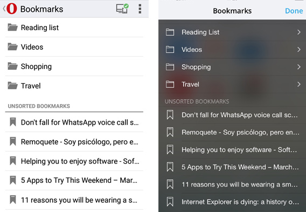The width and height of the screenshot is (306, 212).
Task: Open 'Remoquete - Soy psicólogo, pero e…' left panel
Action: 80,142
